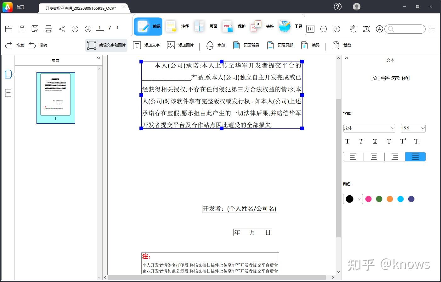This screenshot has height=282, width=441.
Task: Toggle underline text formatting
Action: (x=375, y=141)
